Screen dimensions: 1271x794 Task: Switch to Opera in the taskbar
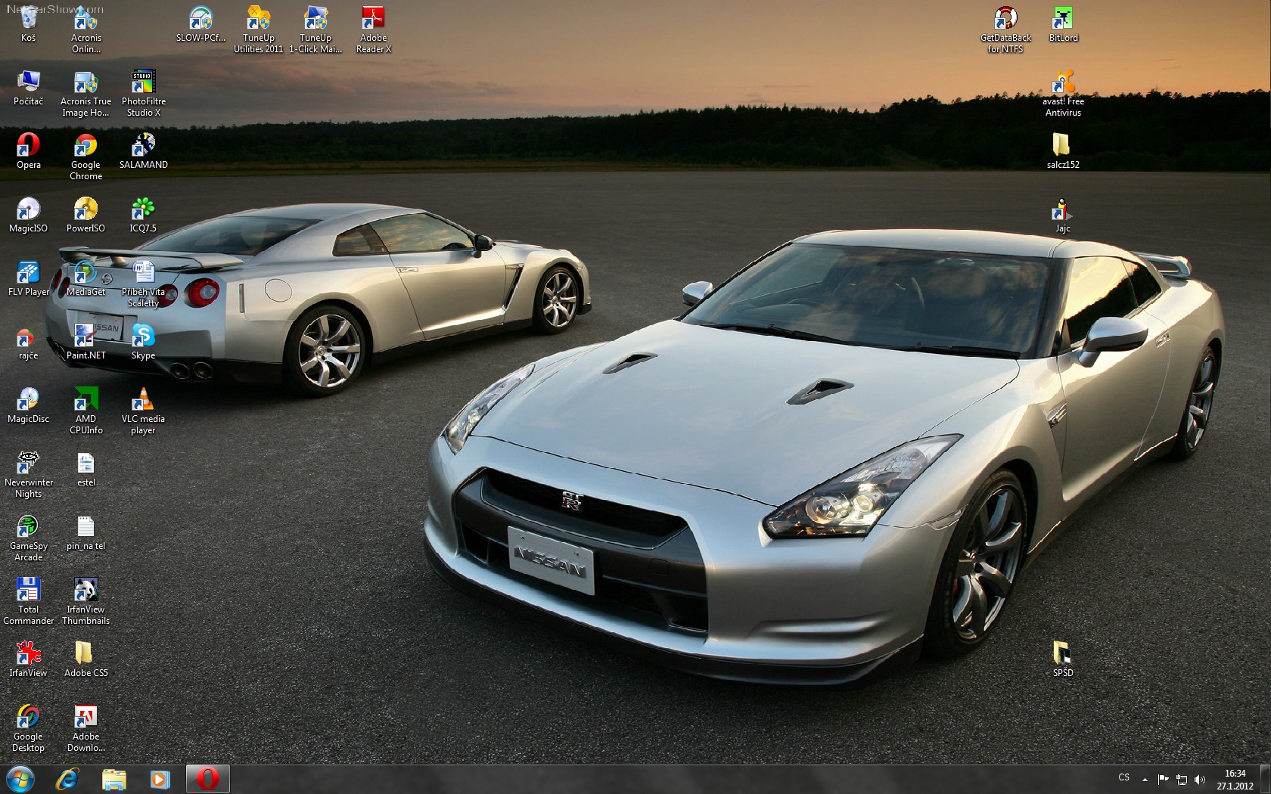point(207,779)
